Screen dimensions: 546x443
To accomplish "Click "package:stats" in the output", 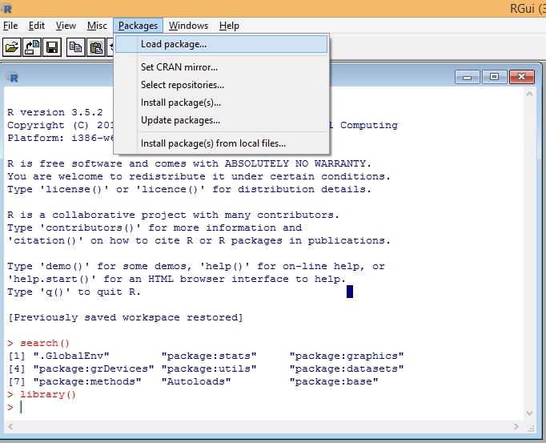I will pos(209,356).
